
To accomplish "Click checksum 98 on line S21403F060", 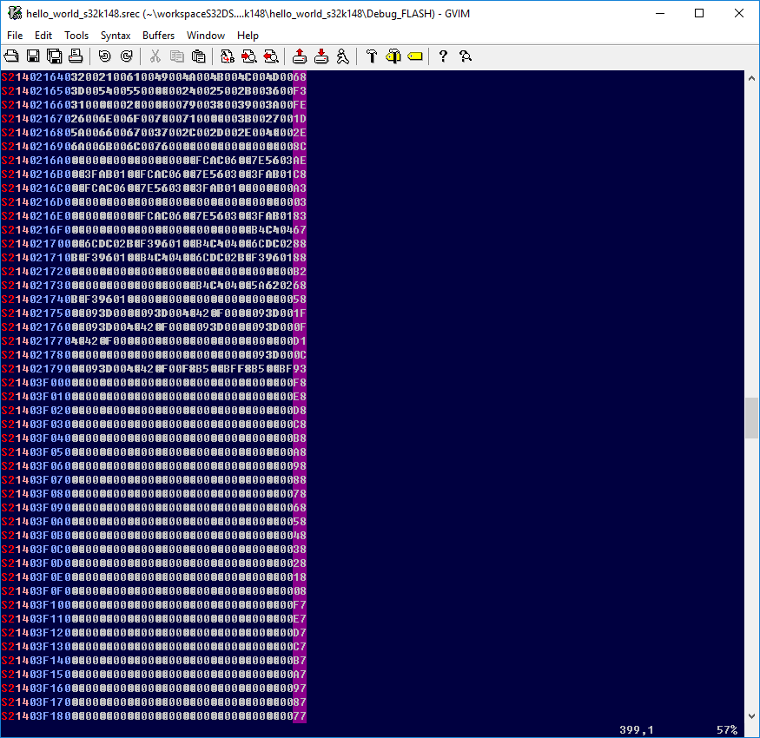I will 300,466.
